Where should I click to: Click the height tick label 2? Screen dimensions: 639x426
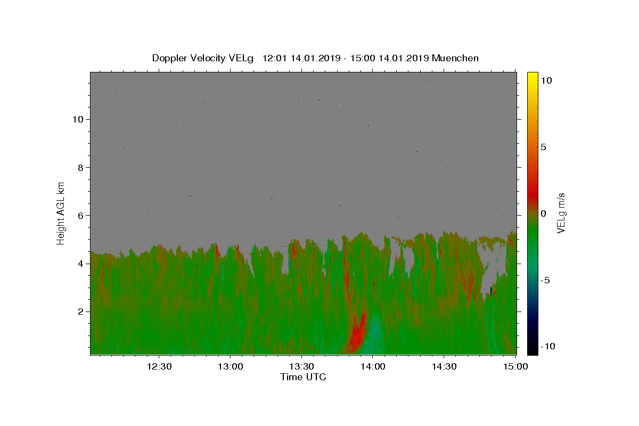coord(80,312)
